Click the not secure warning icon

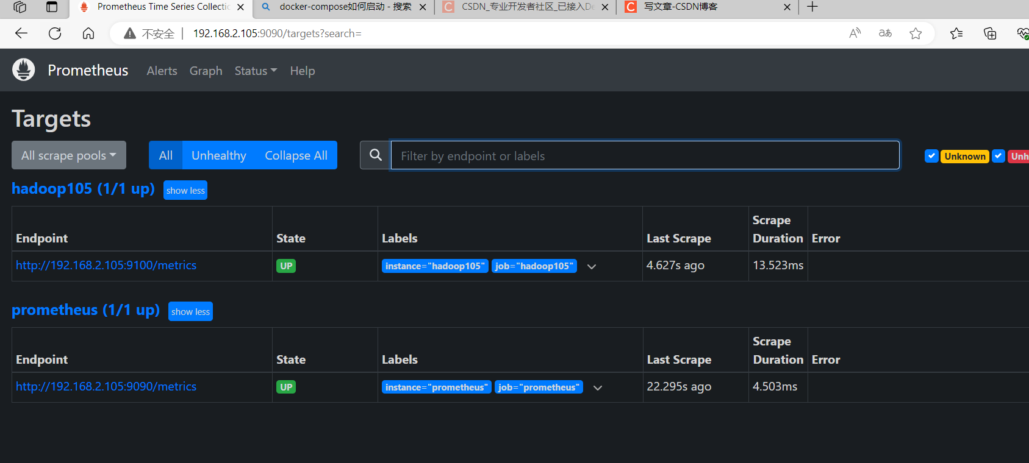coord(130,34)
